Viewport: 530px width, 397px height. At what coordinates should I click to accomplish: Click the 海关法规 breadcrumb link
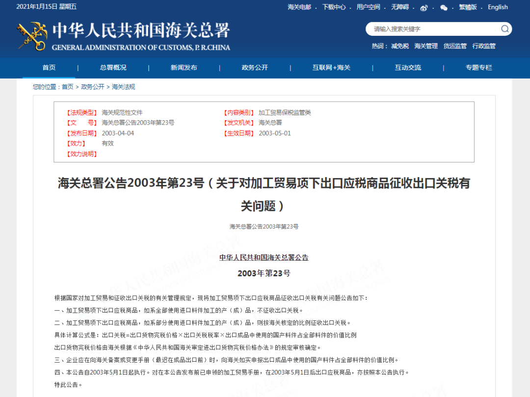point(123,87)
